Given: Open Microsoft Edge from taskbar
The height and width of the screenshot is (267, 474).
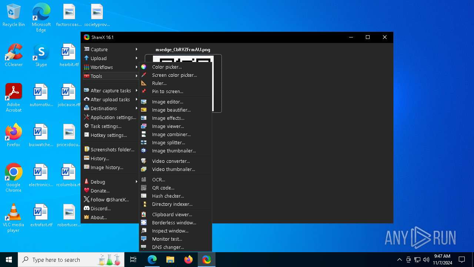Looking at the screenshot, I should (152, 260).
